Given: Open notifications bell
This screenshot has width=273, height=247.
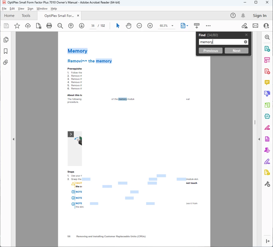Looking at the screenshot, I should coord(243,15).
